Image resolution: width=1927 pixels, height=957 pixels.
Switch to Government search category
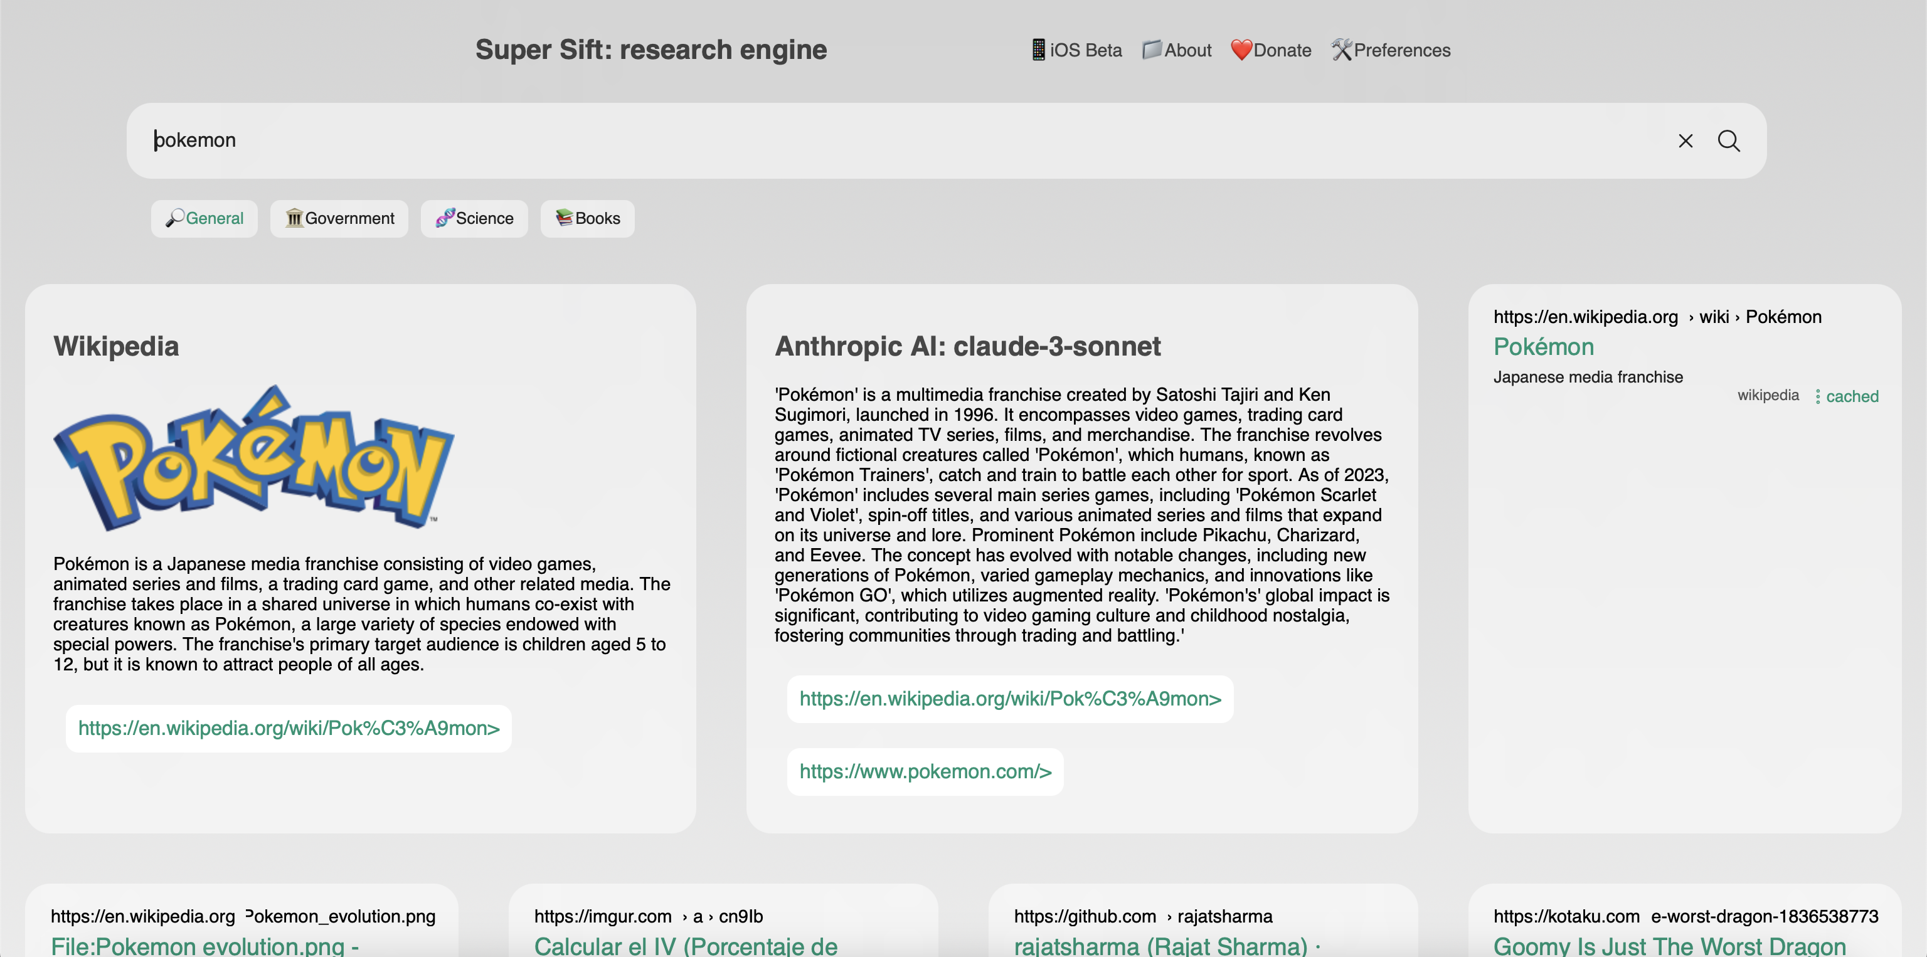pos(339,218)
